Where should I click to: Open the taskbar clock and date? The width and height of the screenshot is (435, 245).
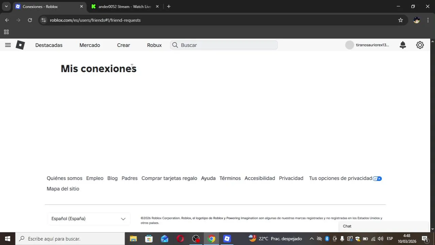[407, 239]
